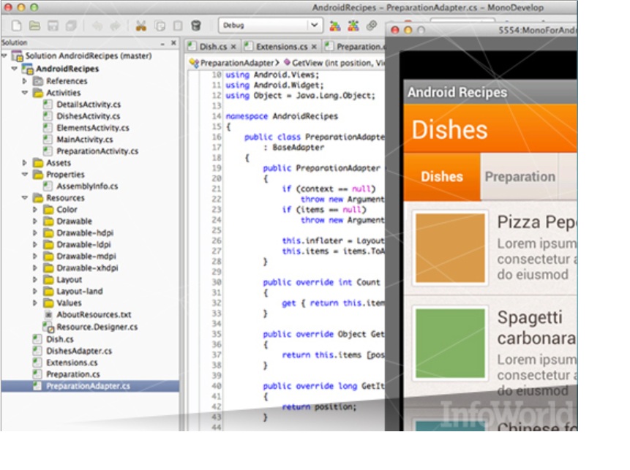This screenshot has width=630, height=470.
Task: Close the Dish.cs tab
Action: (x=233, y=47)
